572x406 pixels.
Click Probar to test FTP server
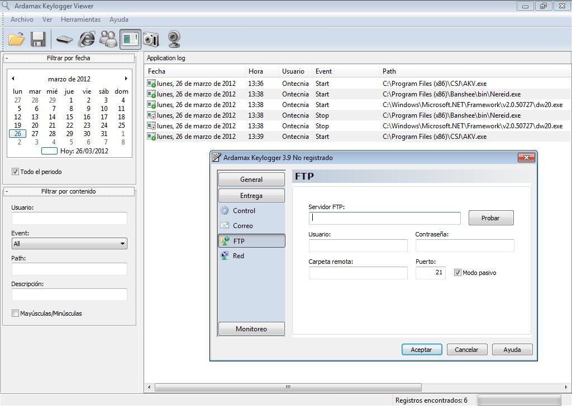pyautogui.click(x=491, y=217)
